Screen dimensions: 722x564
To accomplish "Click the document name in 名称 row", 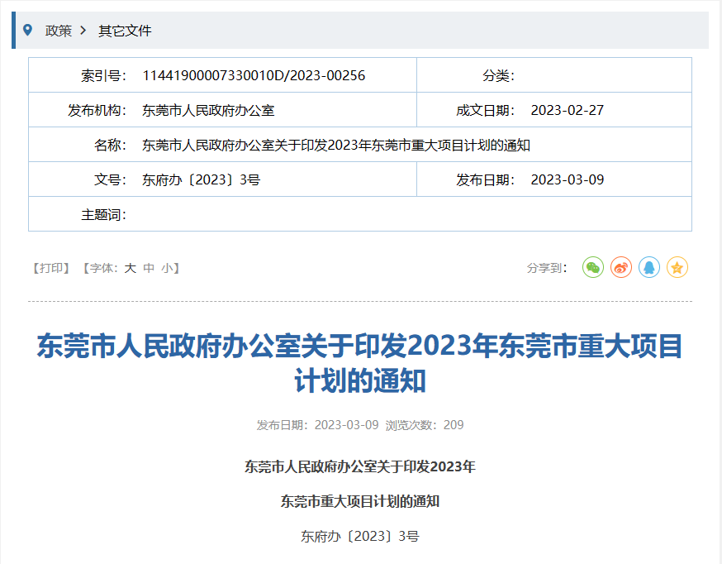I will (x=335, y=146).
